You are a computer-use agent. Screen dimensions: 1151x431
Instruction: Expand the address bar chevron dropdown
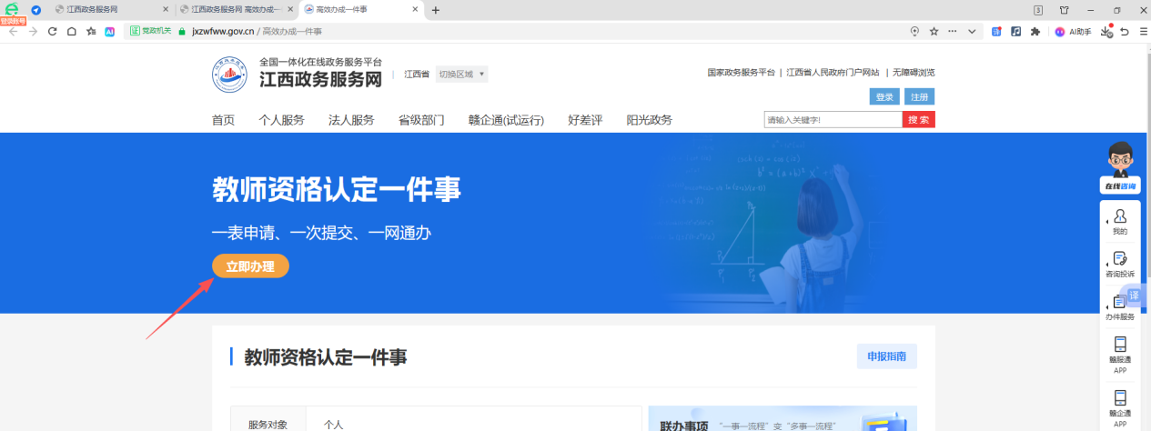pyautogui.click(x=971, y=31)
